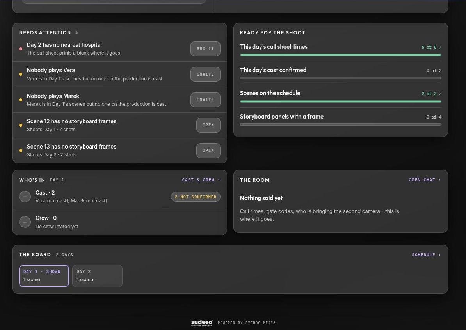Click the cast confirmed progress bar
The image size is (466, 330).
pos(341,78)
